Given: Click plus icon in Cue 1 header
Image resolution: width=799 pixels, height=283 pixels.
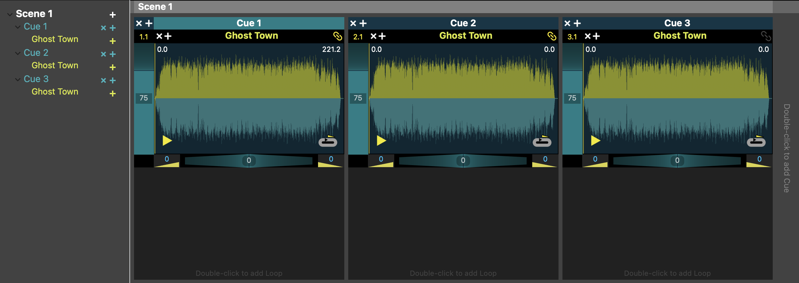Looking at the screenshot, I should click(149, 23).
